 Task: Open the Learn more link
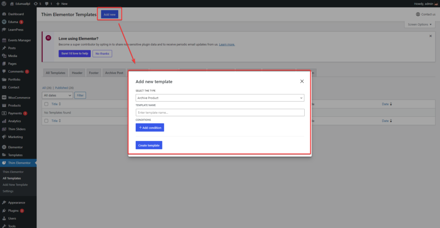point(227,44)
